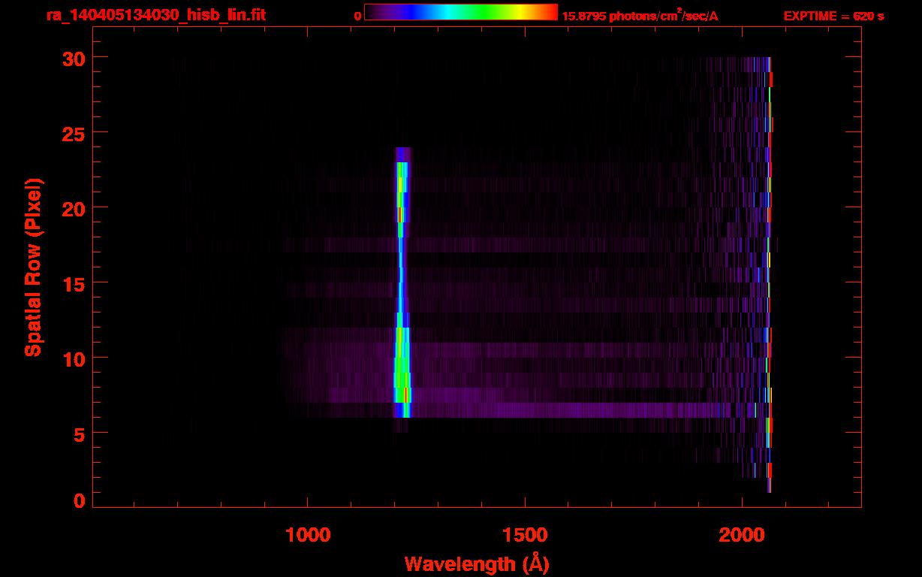Click the y-axis tick label 20

(x=73, y=208)
